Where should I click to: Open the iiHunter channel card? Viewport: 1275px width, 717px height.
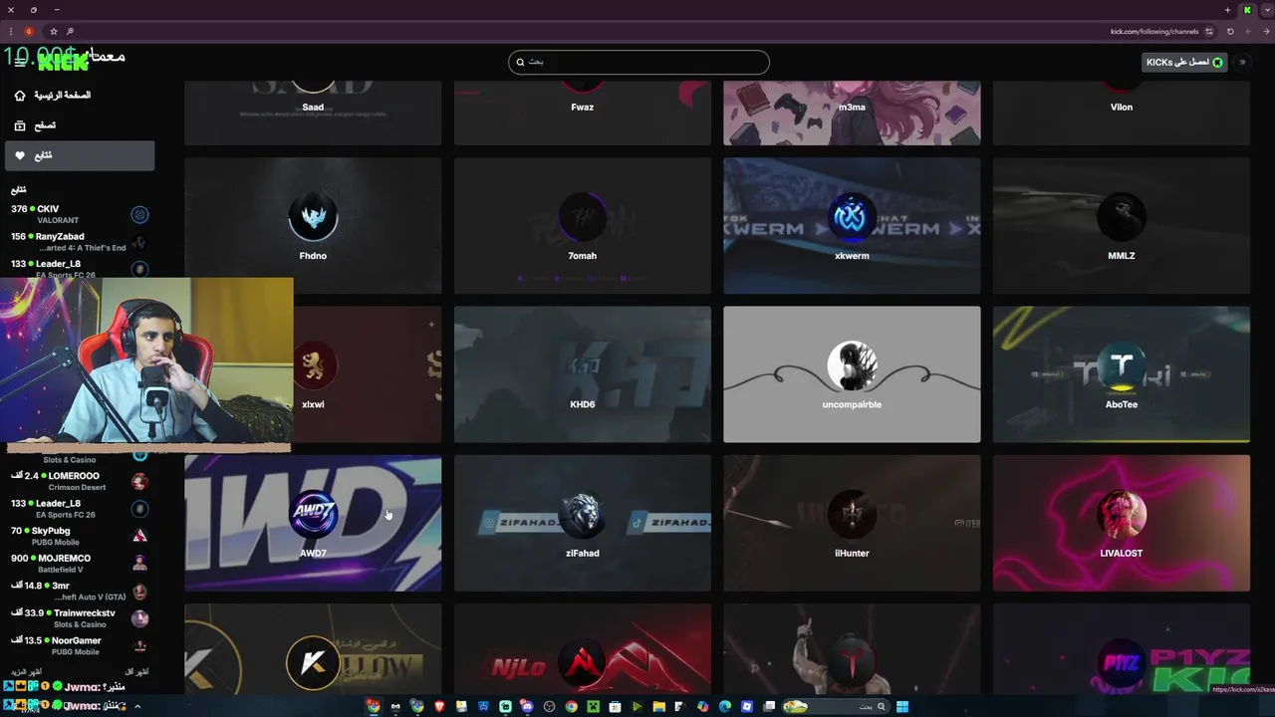pos(852,523)
